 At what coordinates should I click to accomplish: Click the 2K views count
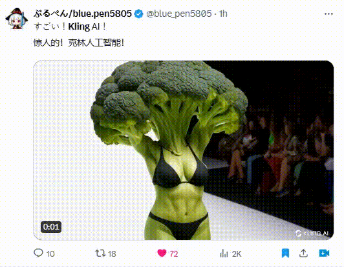tap(237, 254)
